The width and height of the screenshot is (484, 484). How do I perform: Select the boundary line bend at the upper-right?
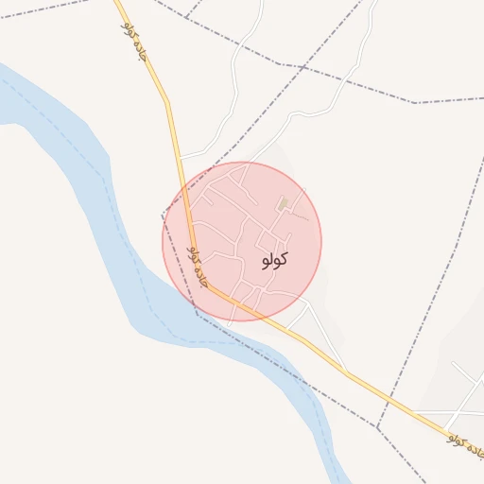(415, 102)
